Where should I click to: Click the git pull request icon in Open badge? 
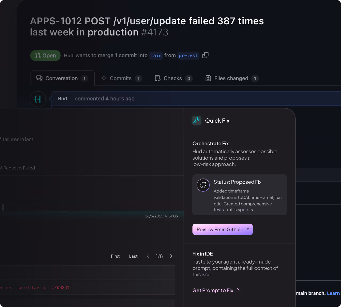(x=38, y=55)
